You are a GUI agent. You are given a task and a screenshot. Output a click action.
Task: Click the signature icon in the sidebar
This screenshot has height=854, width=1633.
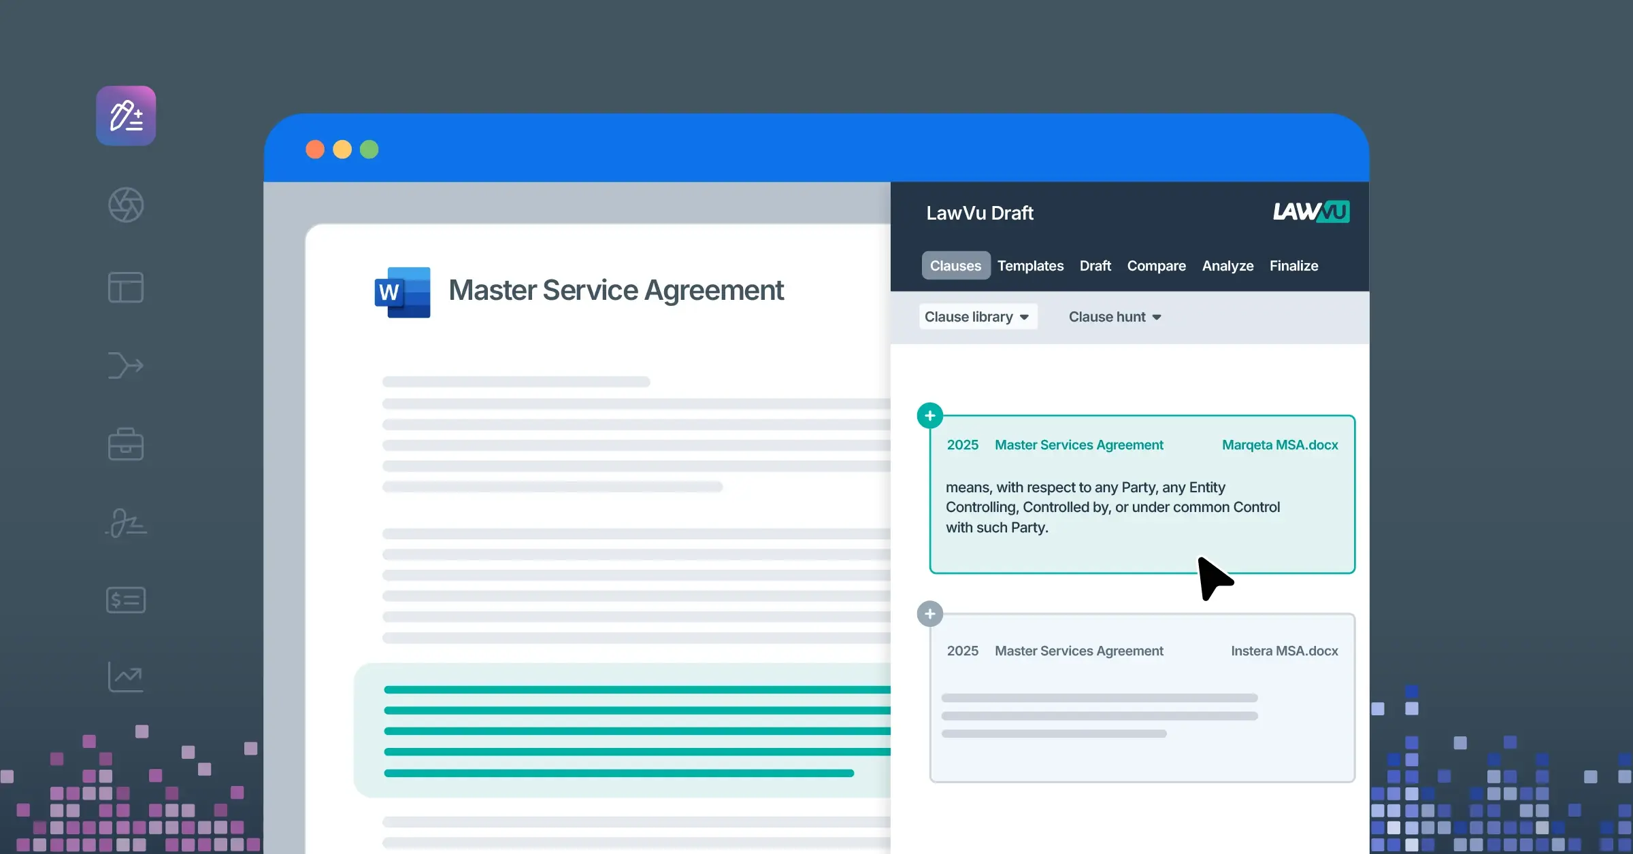click(126, 523)
